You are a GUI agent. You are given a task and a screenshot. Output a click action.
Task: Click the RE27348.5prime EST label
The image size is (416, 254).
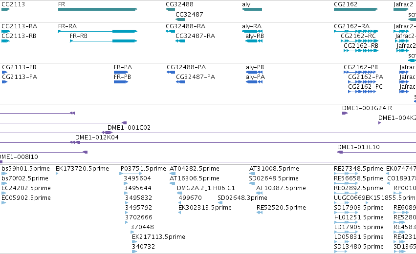click(358, 169)
